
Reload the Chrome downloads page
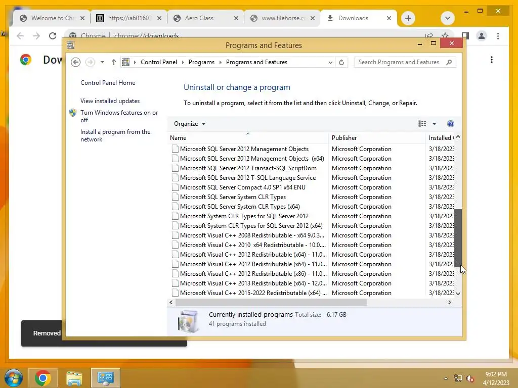(53, 36)
